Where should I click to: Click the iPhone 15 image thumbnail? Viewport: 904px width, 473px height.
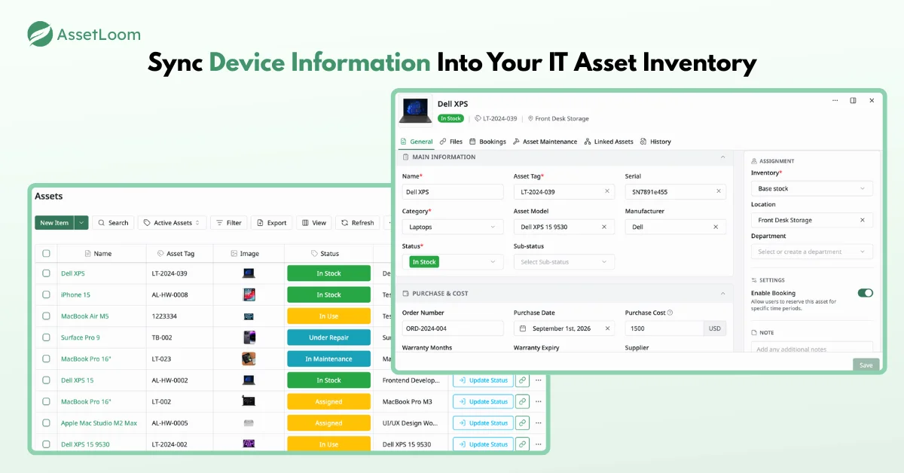point(249,294)
